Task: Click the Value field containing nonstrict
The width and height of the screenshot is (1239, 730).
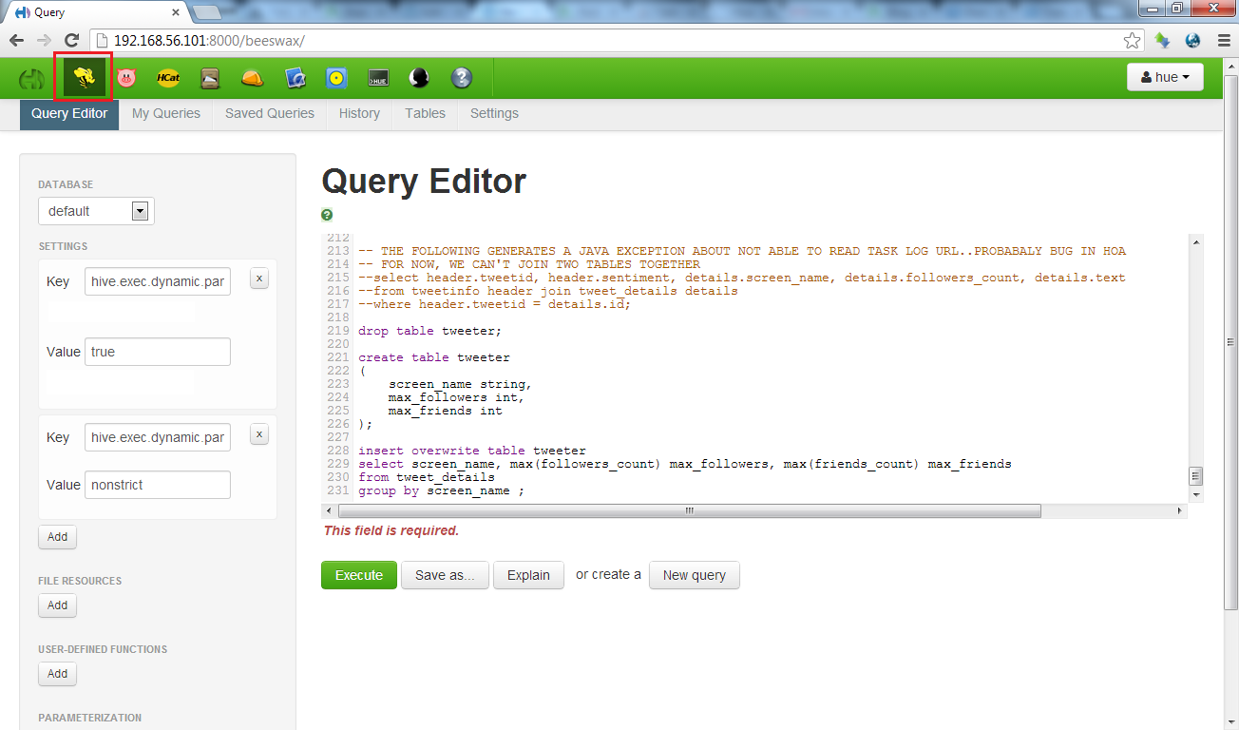Action: pyautogui.click(x=158, y=485)
